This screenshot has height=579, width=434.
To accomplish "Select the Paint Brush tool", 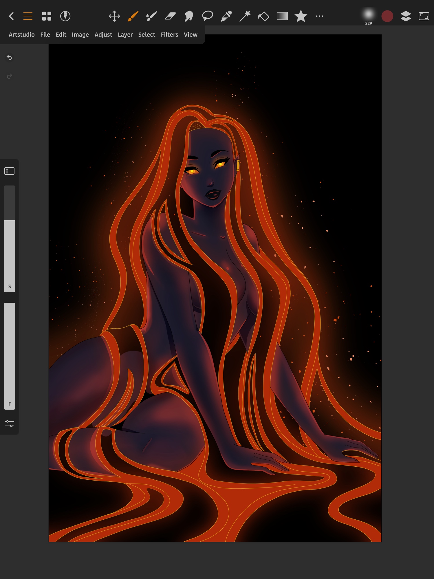I will coord(133,16).
